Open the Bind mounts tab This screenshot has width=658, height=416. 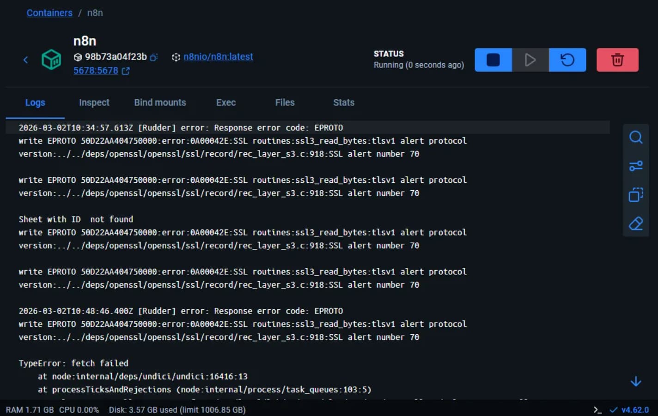pyautogui.click(x=160, y=102)
